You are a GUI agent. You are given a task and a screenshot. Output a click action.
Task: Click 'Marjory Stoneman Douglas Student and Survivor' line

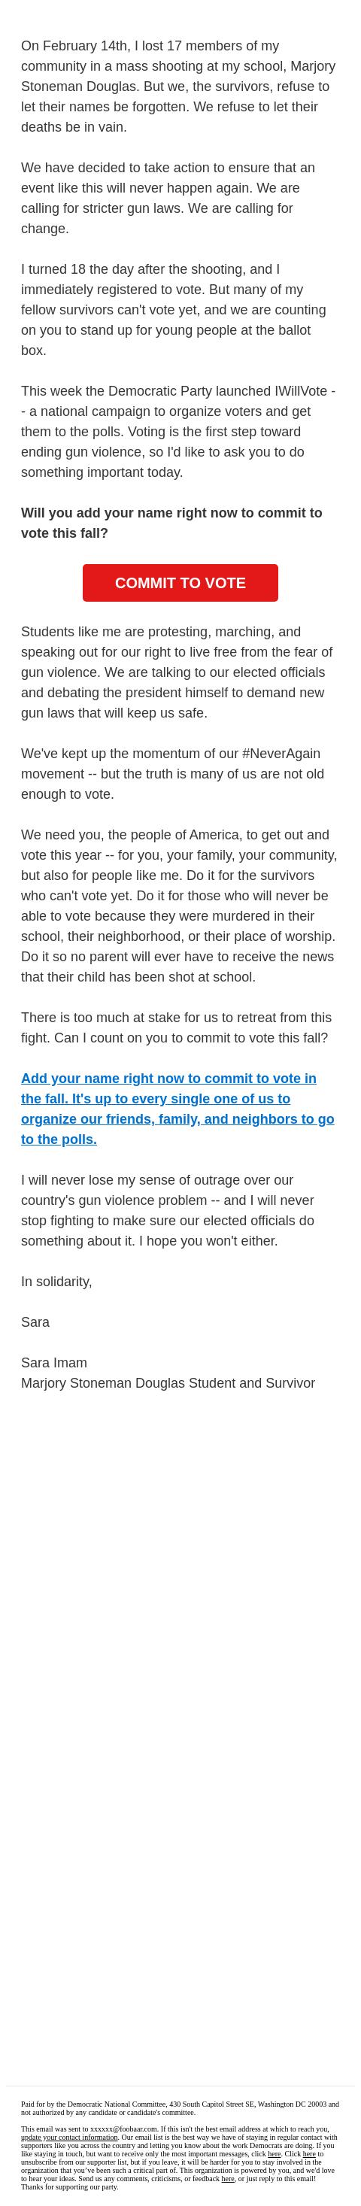[x=168, y=1383]
